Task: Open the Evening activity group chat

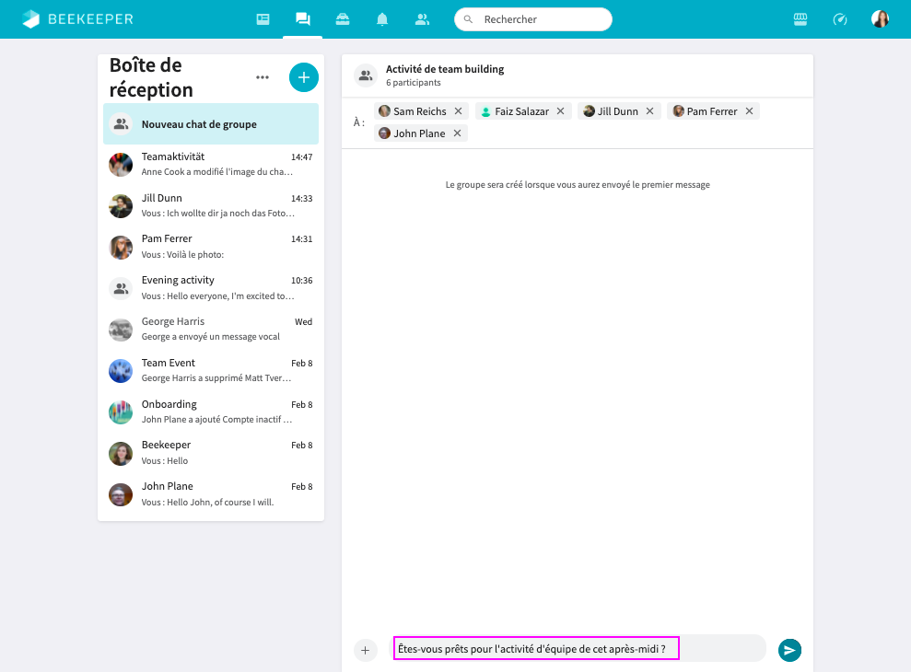Action: pyautogui.click(x=211, y=288)
